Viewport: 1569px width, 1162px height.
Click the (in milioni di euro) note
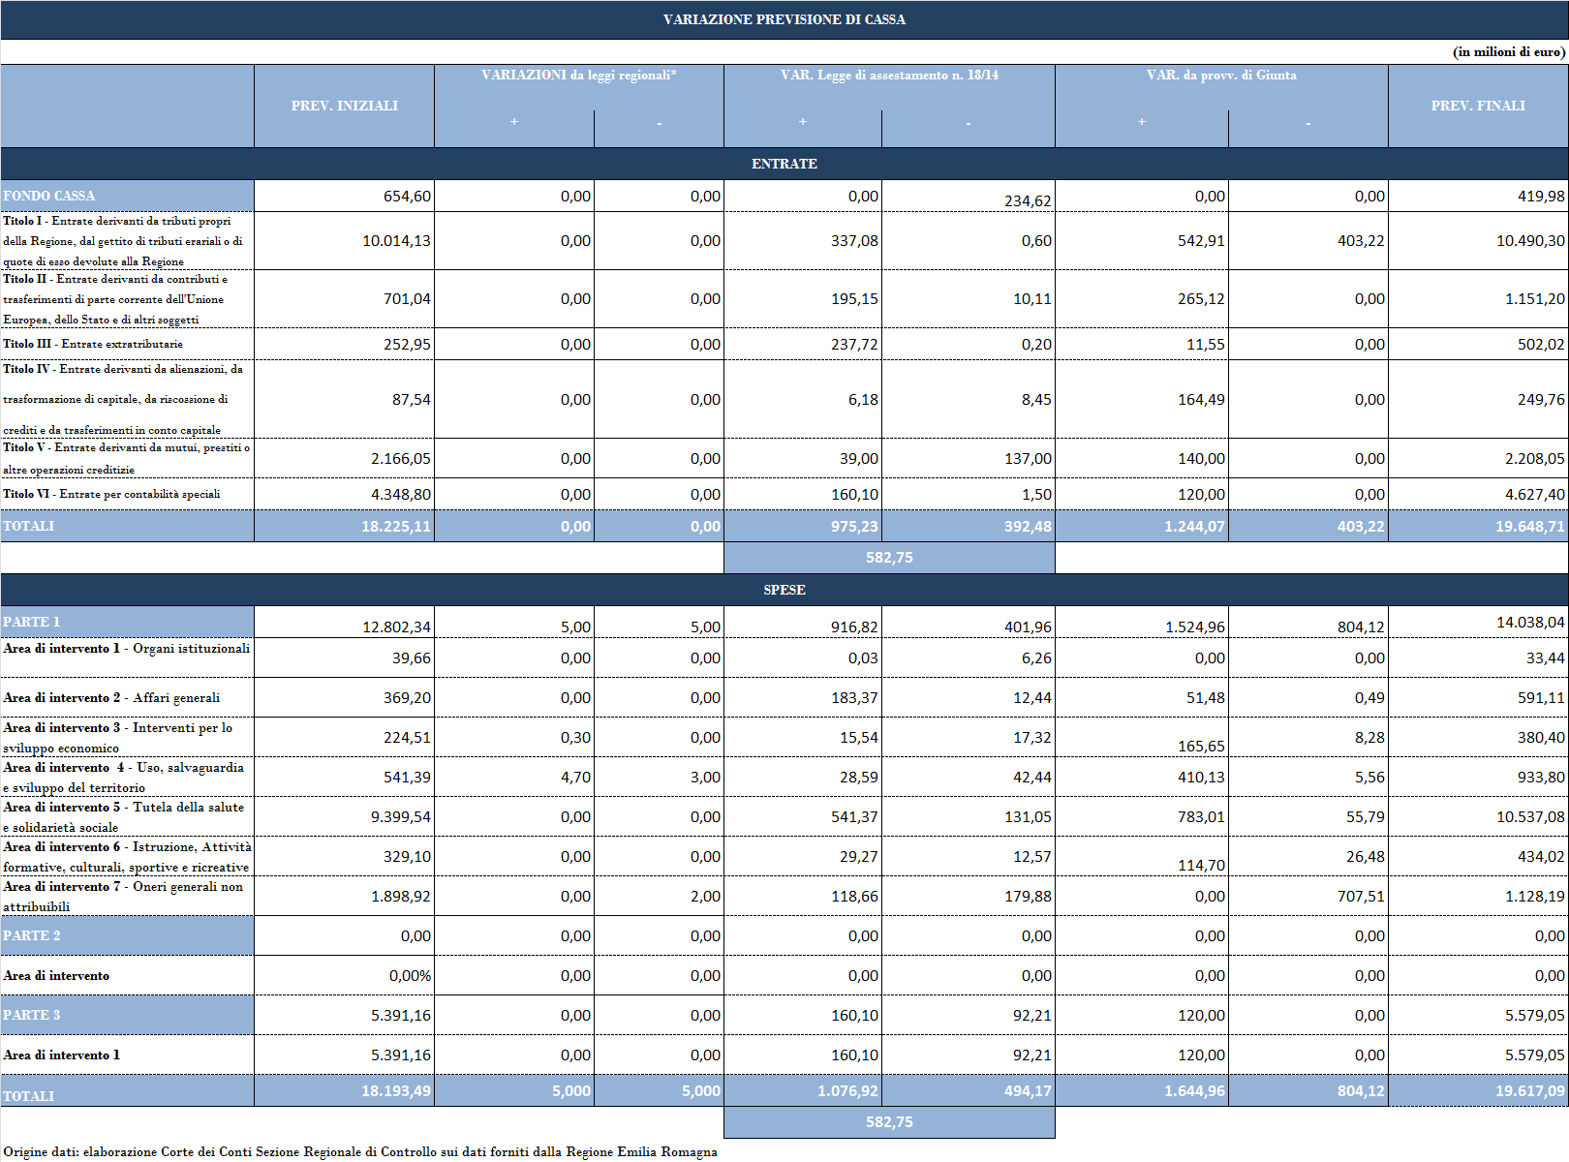pos(1509,51)
